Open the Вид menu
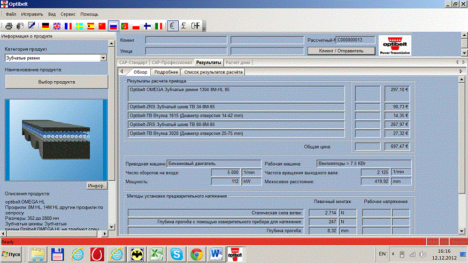 pyautogui.click(x=52, y=14)
